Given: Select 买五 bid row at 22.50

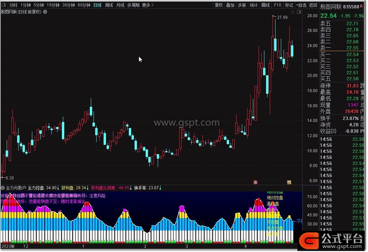Looking at the screenshot, I should click(339, 79).
